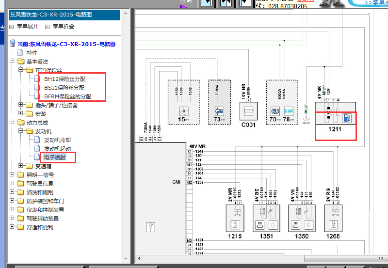Viewport: 388px width, 268px height.
Task: Click the cooling fan icon in block 15--
Action: click(x=184, y=111)
